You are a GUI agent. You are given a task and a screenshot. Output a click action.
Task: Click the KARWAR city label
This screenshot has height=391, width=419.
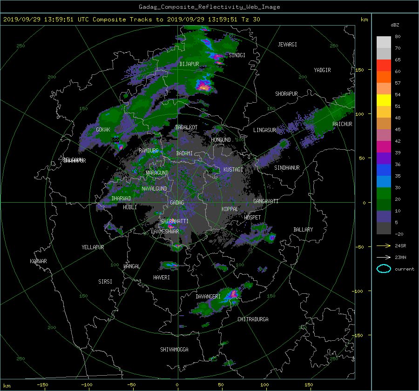pos(38,261)
